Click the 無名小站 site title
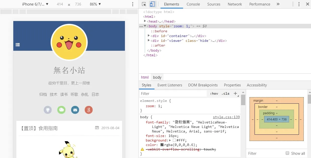Viewport: 311px width, 158px height. pos(69,70)
